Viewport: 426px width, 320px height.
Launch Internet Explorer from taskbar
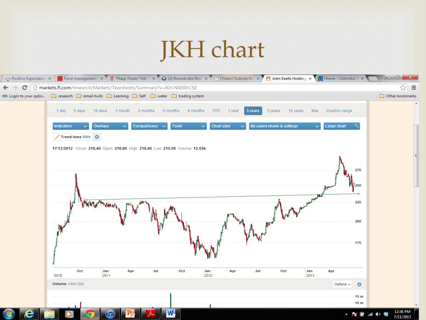(29, 314)
